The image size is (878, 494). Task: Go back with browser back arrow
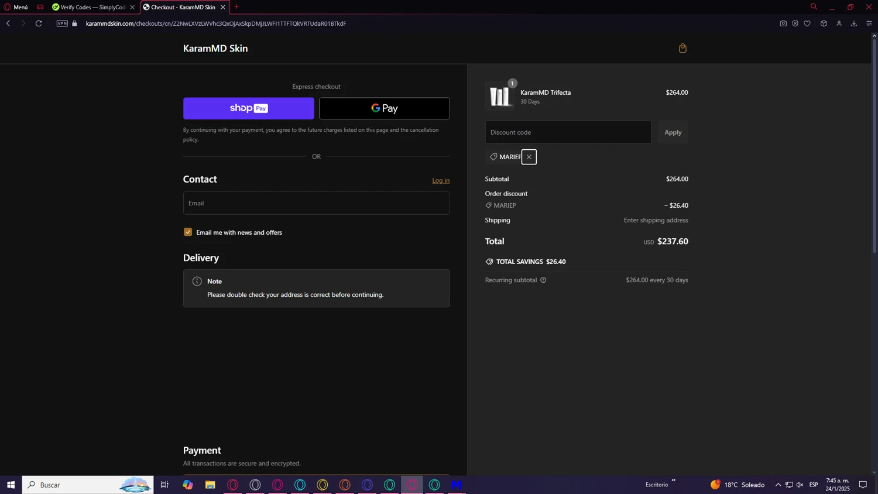(x=8, y=23)
